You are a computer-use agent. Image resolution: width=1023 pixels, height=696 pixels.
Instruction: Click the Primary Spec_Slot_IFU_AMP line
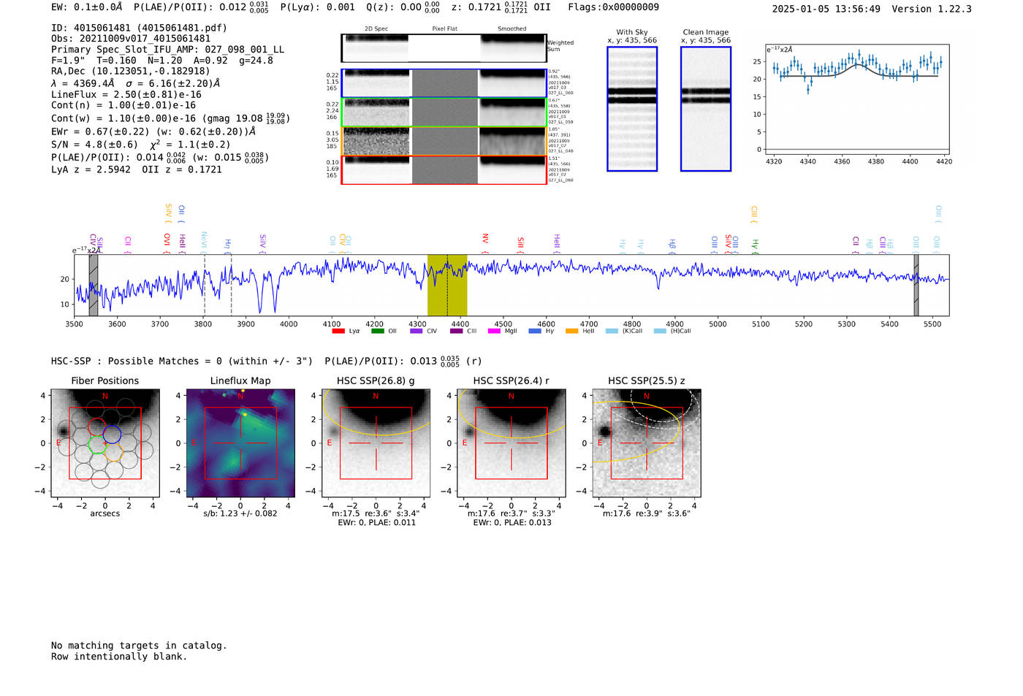pos(167,50)
